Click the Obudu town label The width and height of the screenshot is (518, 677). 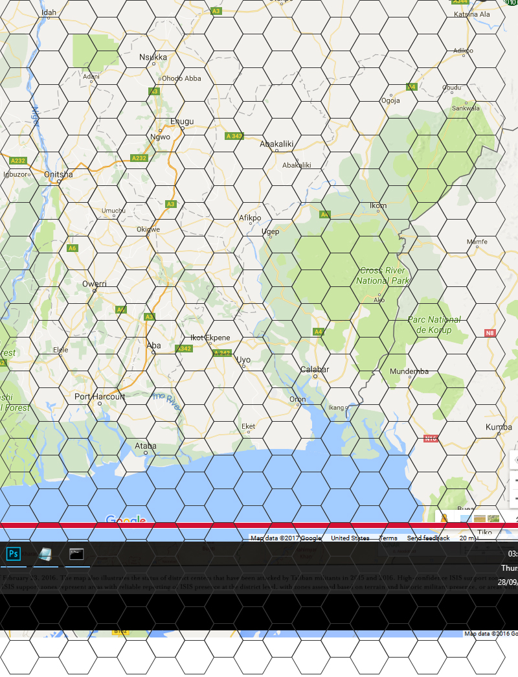[451, 87]
